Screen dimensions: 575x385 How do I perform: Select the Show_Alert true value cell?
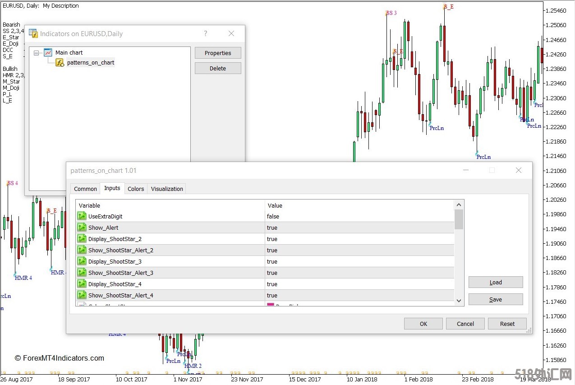[359, 227]
